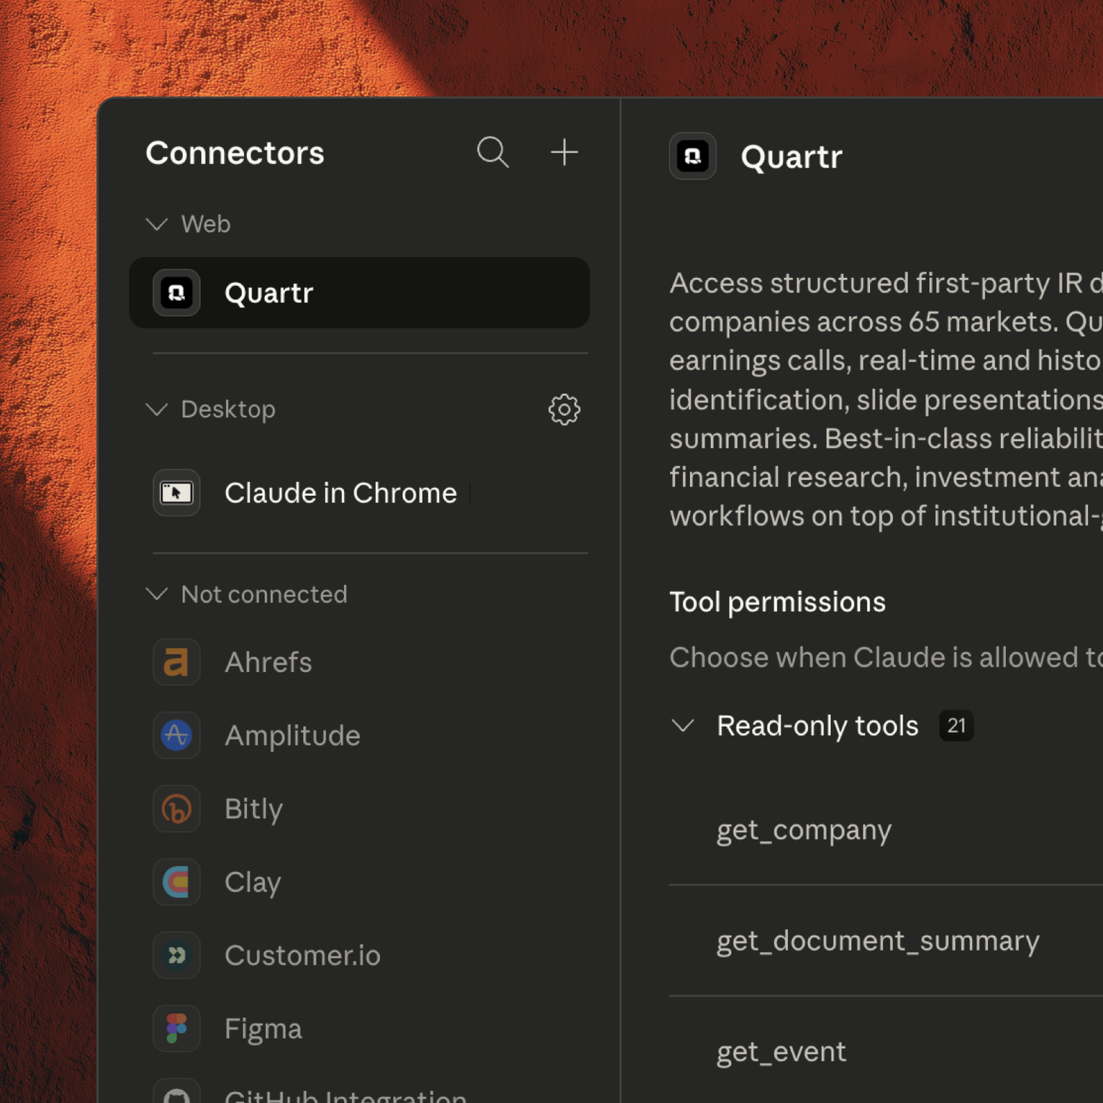Open the Ahrefs connector entry
1103x1103 pixels.
(359, 662)
